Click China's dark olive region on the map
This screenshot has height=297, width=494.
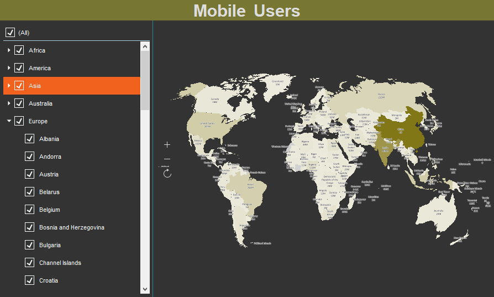(x=401, y=130)
